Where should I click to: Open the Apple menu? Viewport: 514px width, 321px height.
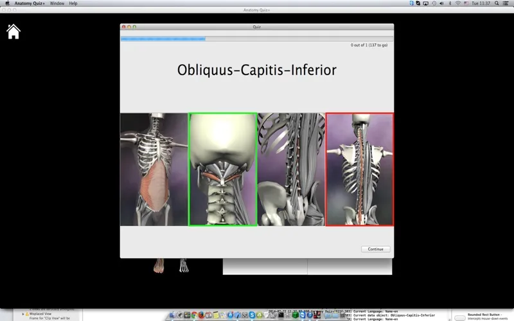7,3
